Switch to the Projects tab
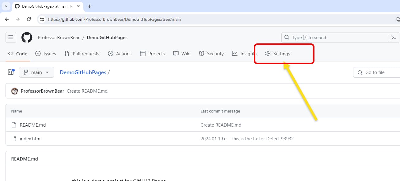This screenshot has height=181, width=400. 152,54
